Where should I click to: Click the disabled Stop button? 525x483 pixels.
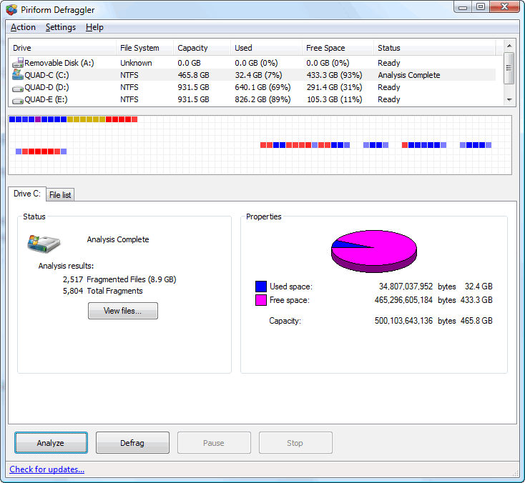(x=295, y=443)
